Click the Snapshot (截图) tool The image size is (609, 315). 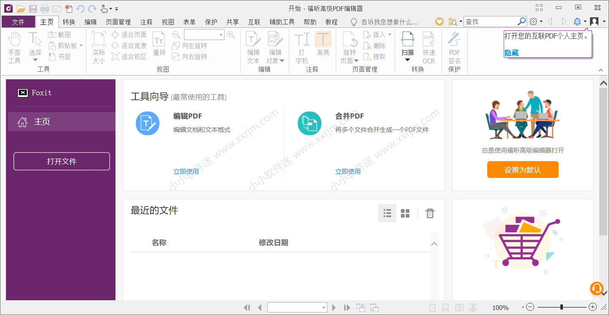[x=60, y=35]
